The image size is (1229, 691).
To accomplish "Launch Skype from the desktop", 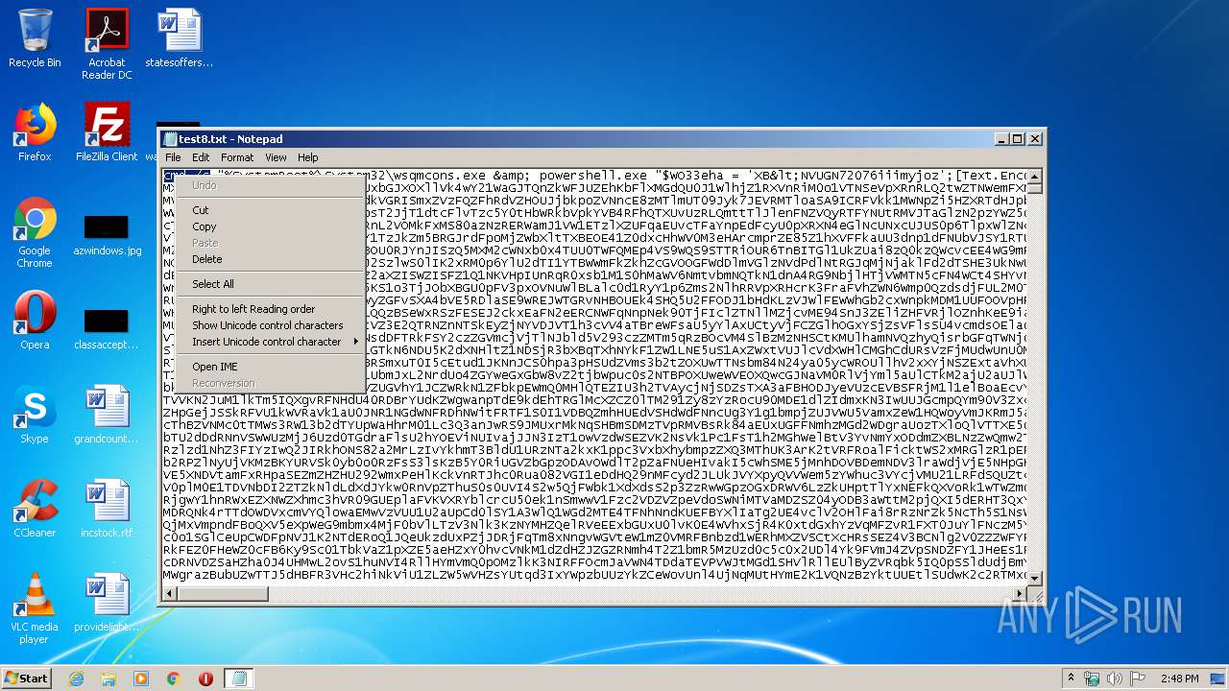I will tap(35, 415).
